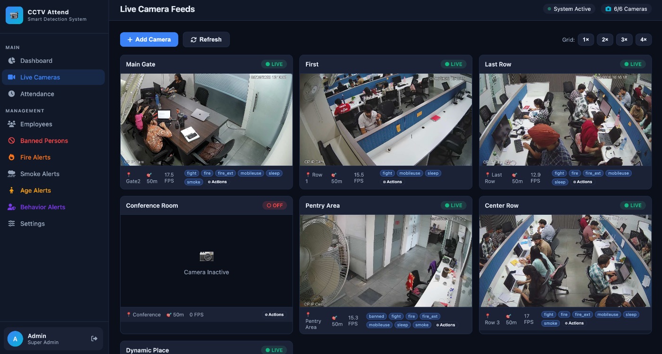Screen dimensions: 662x354
Task: Click the LIVE badge on Main Gate
Action: click(274, 64)
